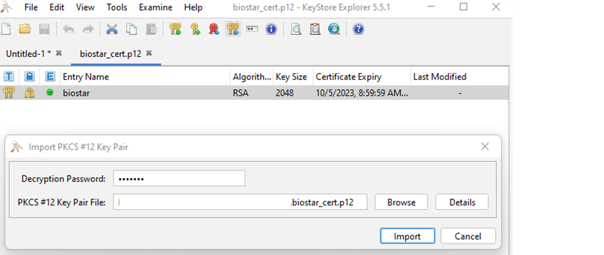Click the KeyStore Properties info icon
The image size is (604, 255).
tap(271, 29)
